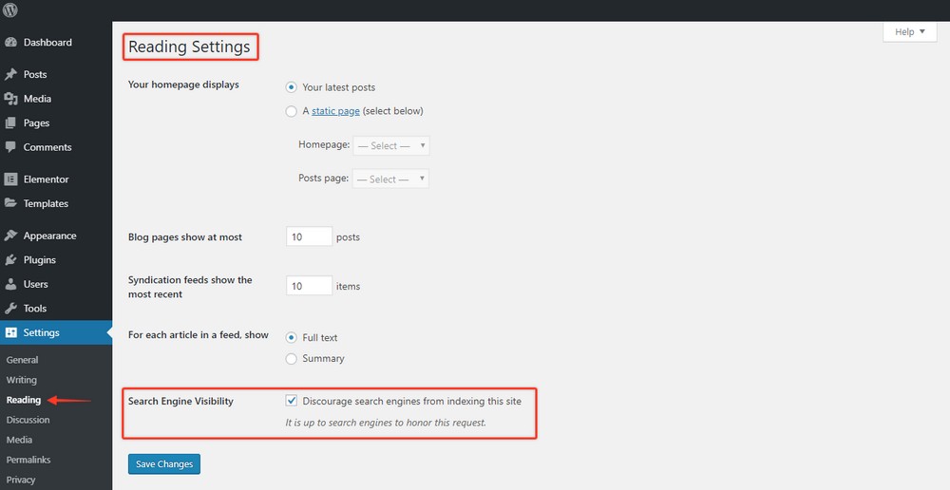The height and width of the screenshot is (490, 950).
Task: Open Privacy settings submenu
Action: point(21,480)
